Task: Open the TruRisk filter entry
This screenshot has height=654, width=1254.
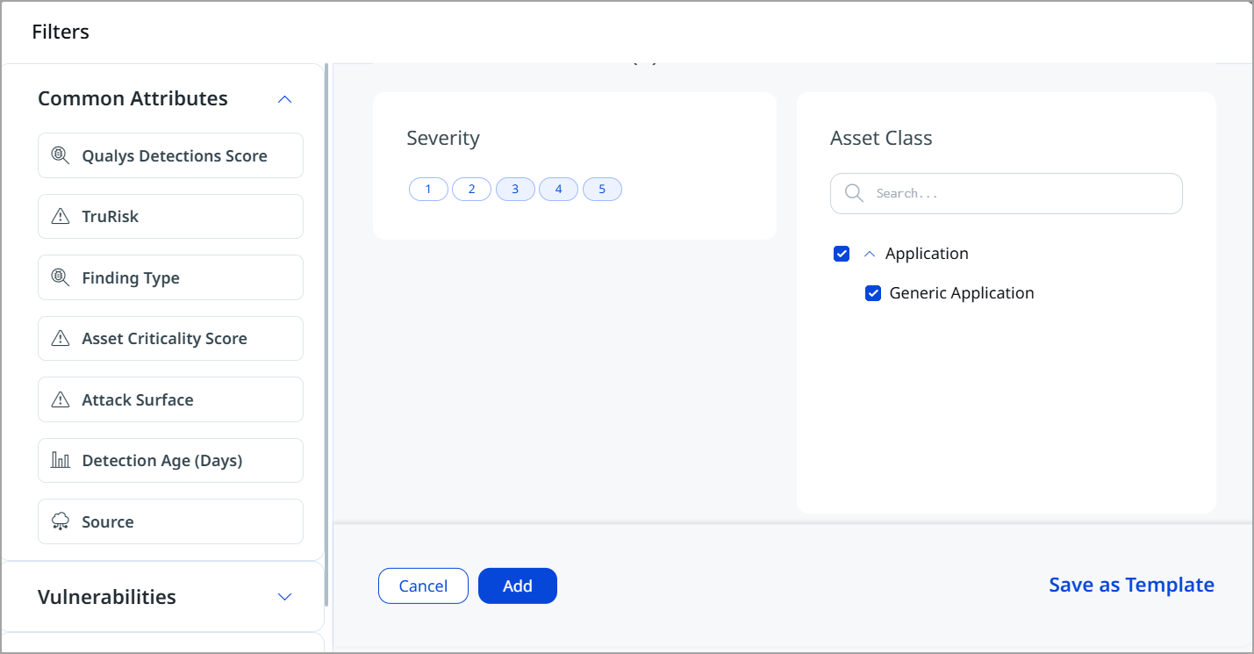Action: click(x=170, y=216)
